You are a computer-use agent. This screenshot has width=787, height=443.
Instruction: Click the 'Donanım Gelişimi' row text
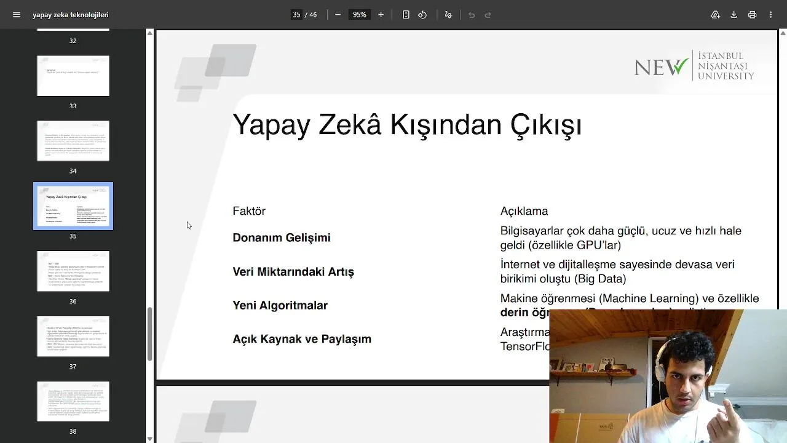(282, 238)
